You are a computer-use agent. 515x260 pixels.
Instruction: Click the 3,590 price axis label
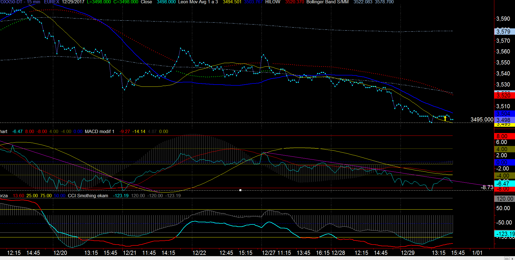click(503, 19)
